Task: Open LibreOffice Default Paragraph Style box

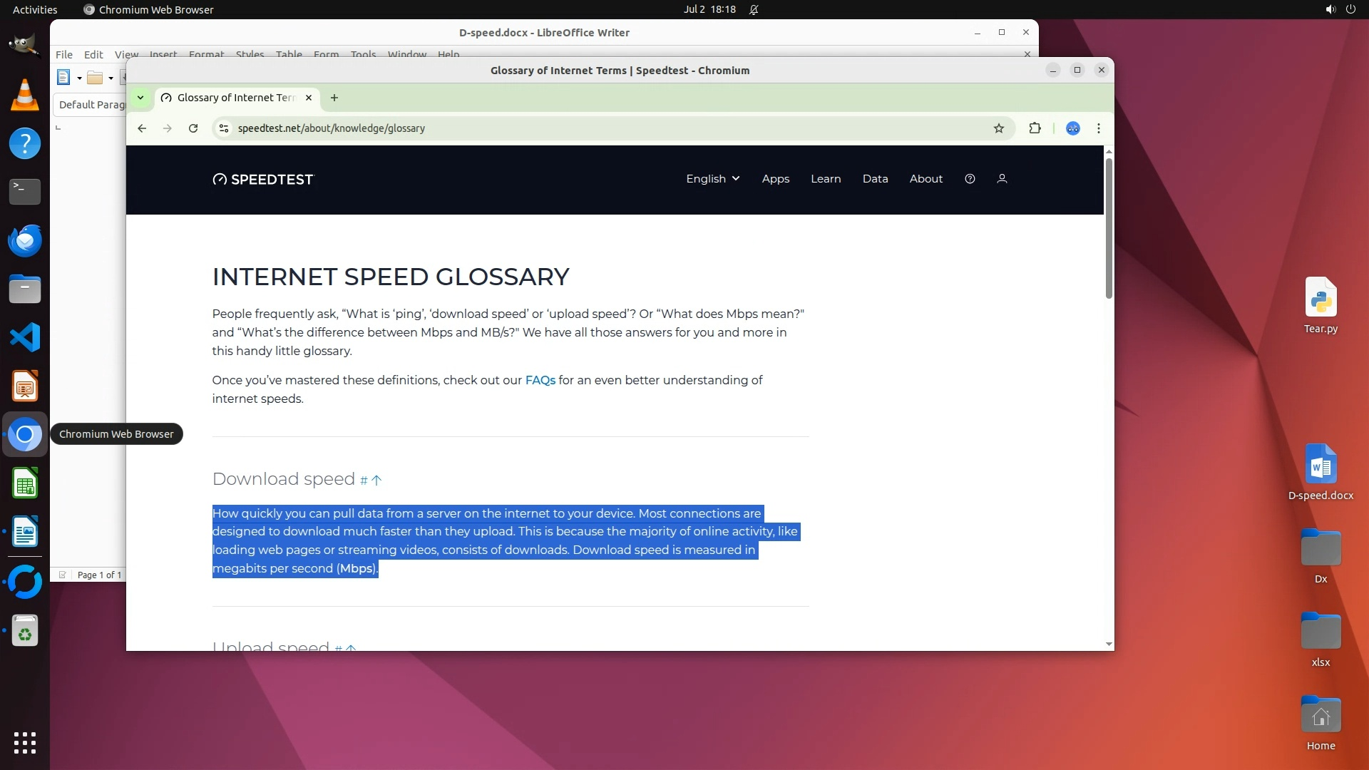Action: click(91, 105)
